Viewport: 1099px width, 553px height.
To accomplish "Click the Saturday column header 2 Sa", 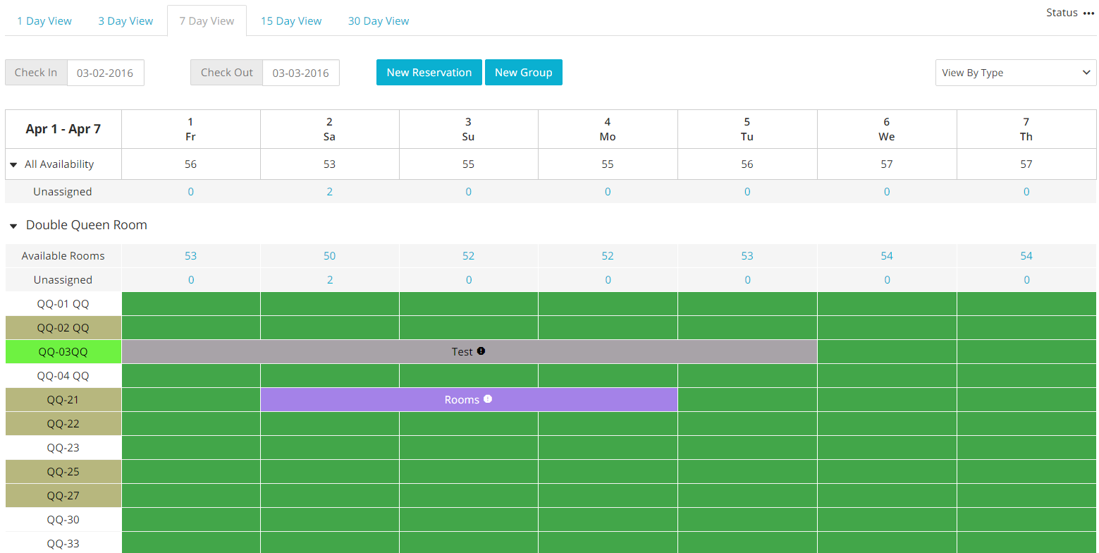I will point(329,129).
